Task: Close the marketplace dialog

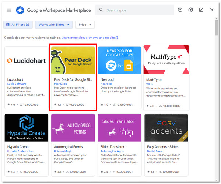Action: coord(212,10)
